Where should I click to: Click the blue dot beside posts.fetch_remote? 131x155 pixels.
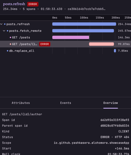7,31
